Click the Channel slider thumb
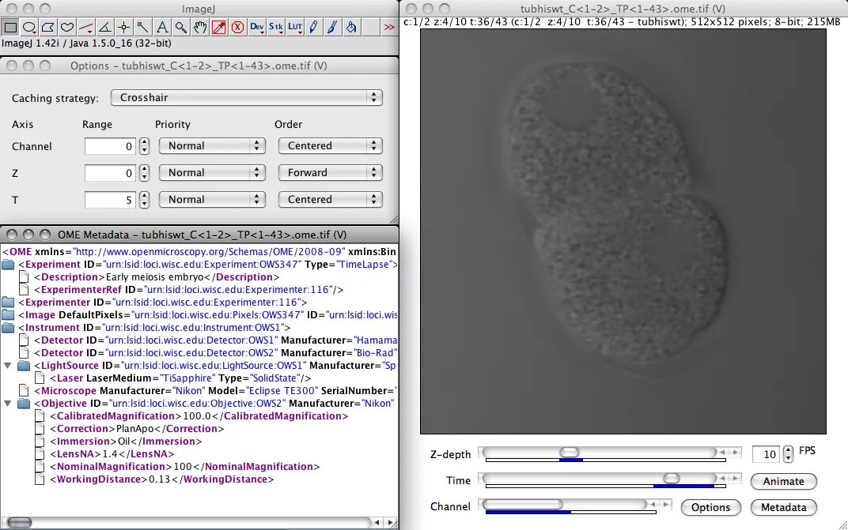This screenshot has width=848, height=530. click(x=523, y=504)
